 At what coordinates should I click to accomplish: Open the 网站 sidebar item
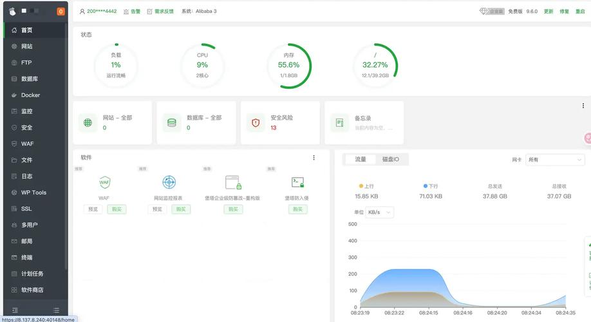point(35,46)
